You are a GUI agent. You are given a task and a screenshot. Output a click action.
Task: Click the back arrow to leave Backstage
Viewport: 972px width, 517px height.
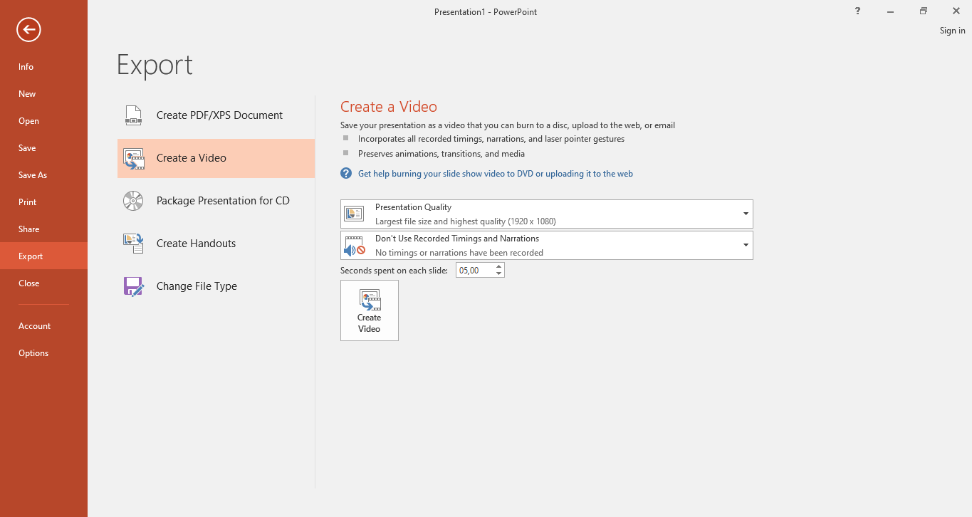coord(29,29)
